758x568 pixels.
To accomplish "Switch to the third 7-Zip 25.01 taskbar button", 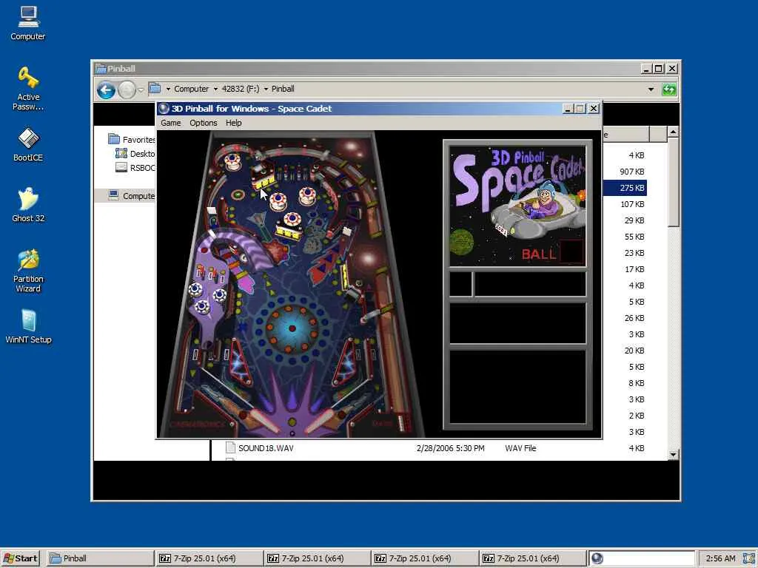I will point(424,558).
